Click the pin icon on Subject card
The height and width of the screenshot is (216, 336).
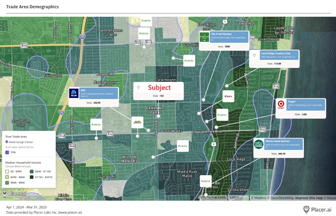138,87
